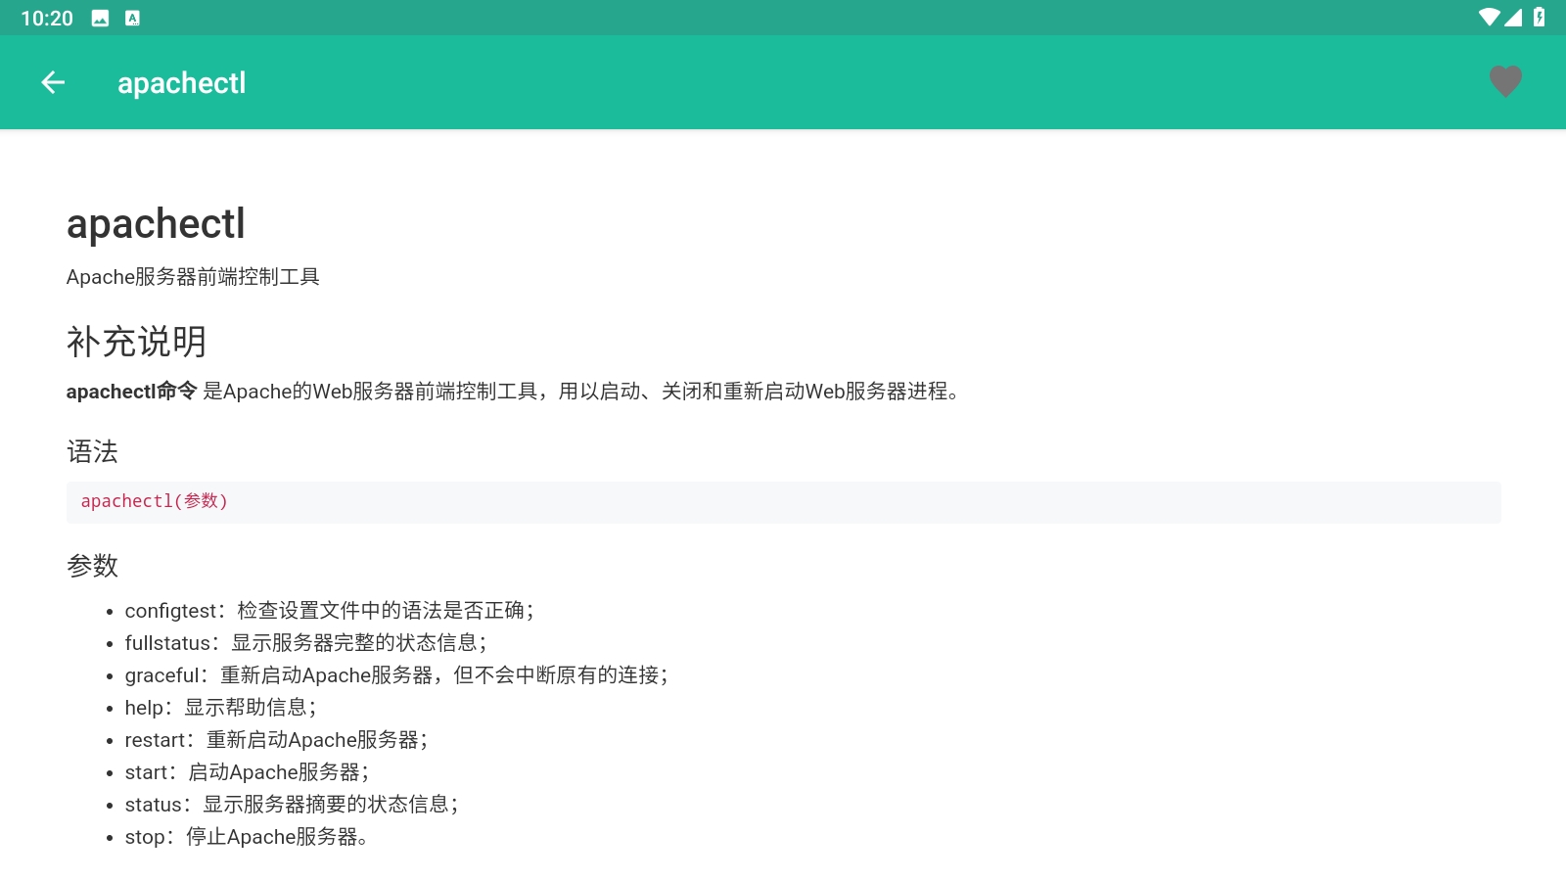Select the 'configtest' parameter line

[330, 611]
